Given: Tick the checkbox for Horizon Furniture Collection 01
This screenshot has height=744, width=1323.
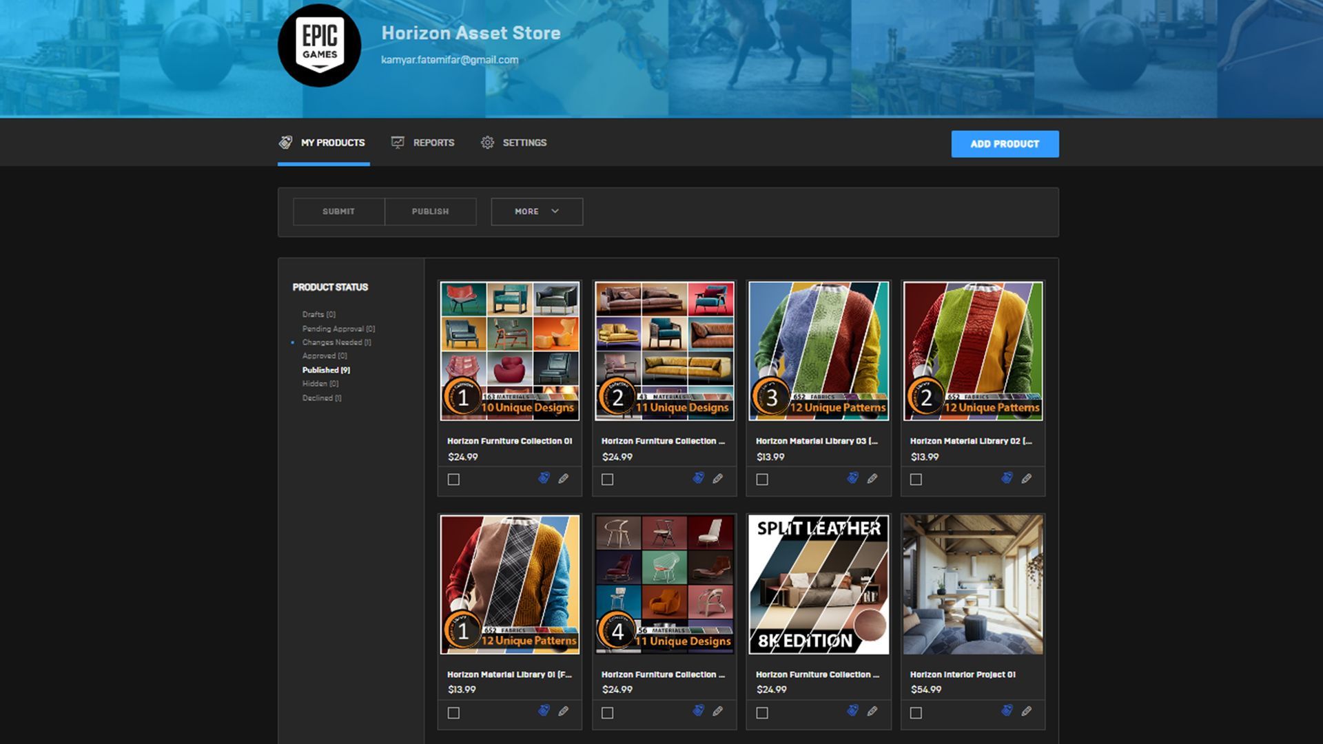Looking at the screenshot, I should 453,479.
